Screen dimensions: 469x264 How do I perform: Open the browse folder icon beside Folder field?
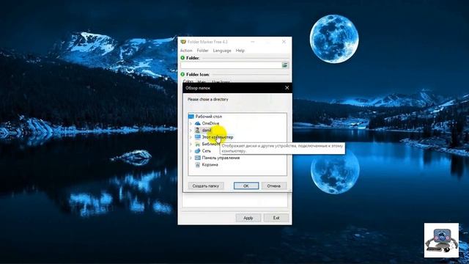(x=285, y=65)
